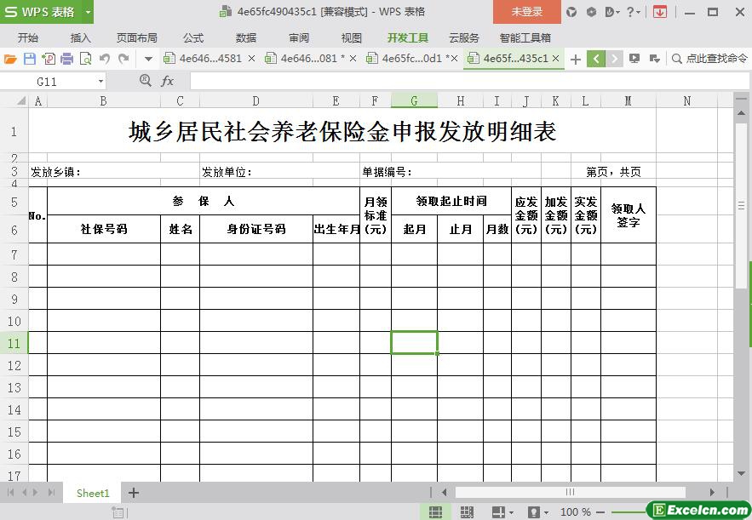Open the 审阅 ribbon tab
Image resolution: width=752 pixels, height=520 pixels.
click(x=299, y=37)
